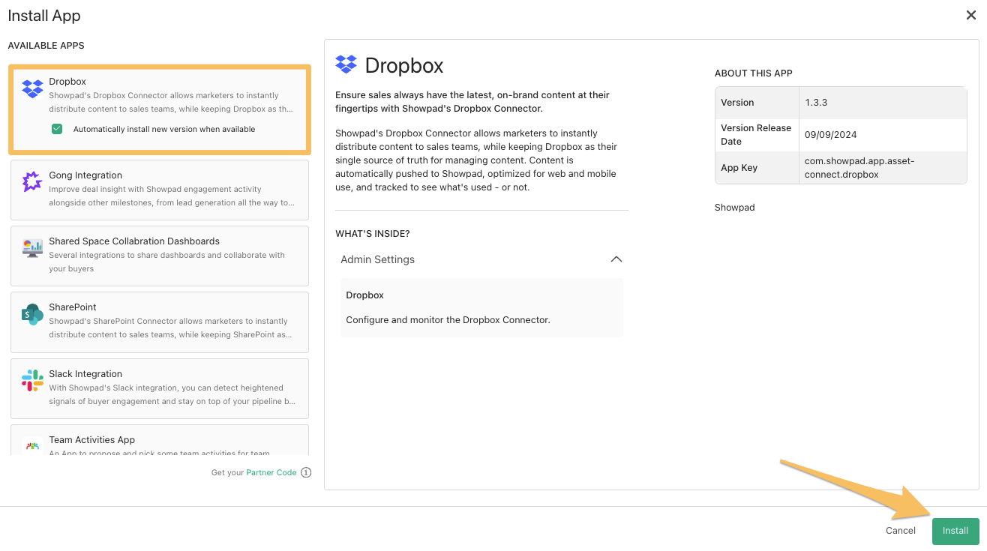Viewport: 987px width, 551px height.
Task: Collapse the Admin Settings section
Action: click(x=616, y=259)
